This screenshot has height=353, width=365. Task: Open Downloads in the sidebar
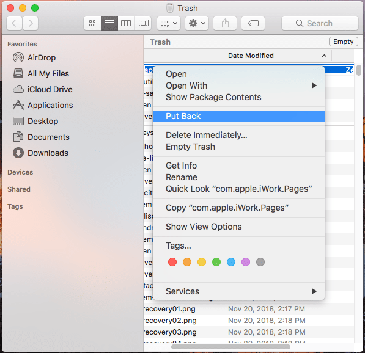40,153
